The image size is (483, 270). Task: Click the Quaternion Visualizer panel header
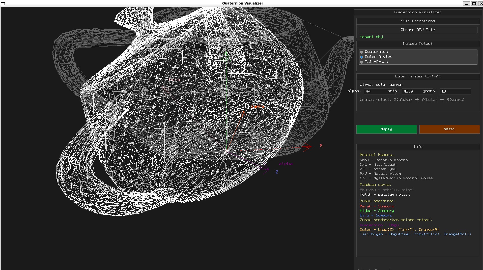[417, 12]
